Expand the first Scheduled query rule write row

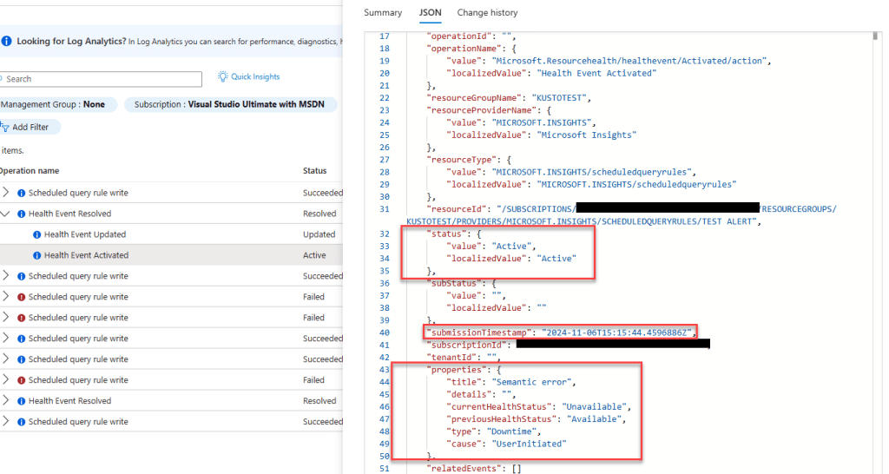(x=6, y=193)
